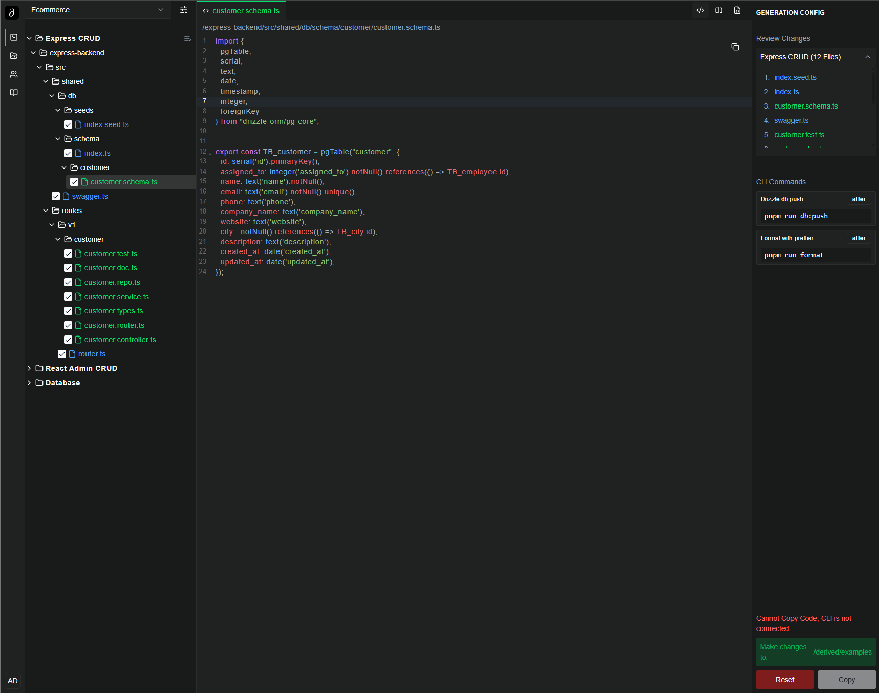
Task: Click the pnpm run format command
Action: click(x=815, y=255)
